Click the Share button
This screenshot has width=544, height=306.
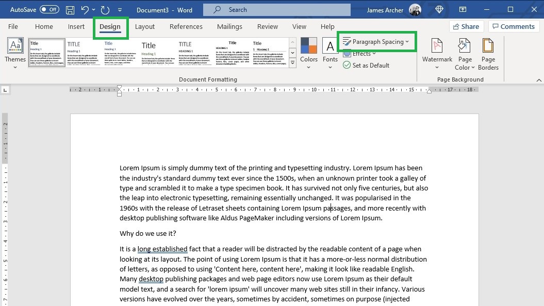[466, 26]
